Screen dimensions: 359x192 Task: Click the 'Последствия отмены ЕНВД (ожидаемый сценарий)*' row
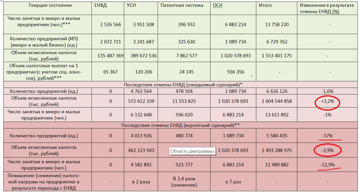pos(181,84)
